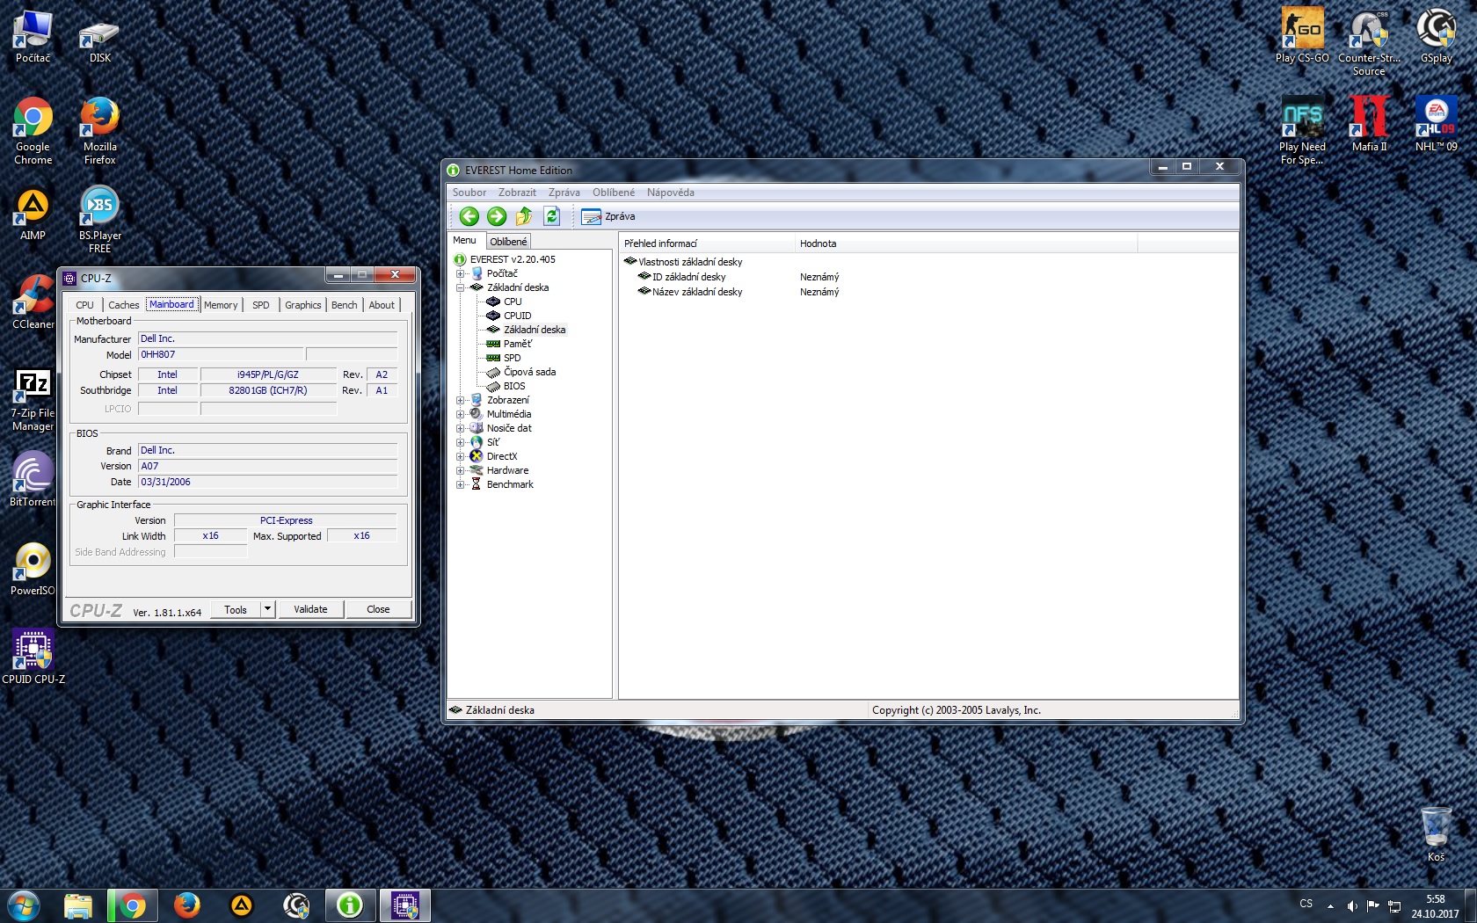Collapse the Základní deska tree node
This screenshot has width=1477, height=923.
(x=460, y=287)
